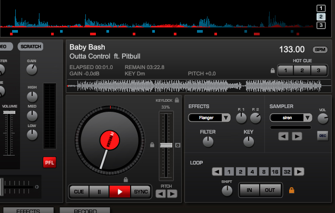
Task: Click the HIGH EQ knob
Action: 32,96
